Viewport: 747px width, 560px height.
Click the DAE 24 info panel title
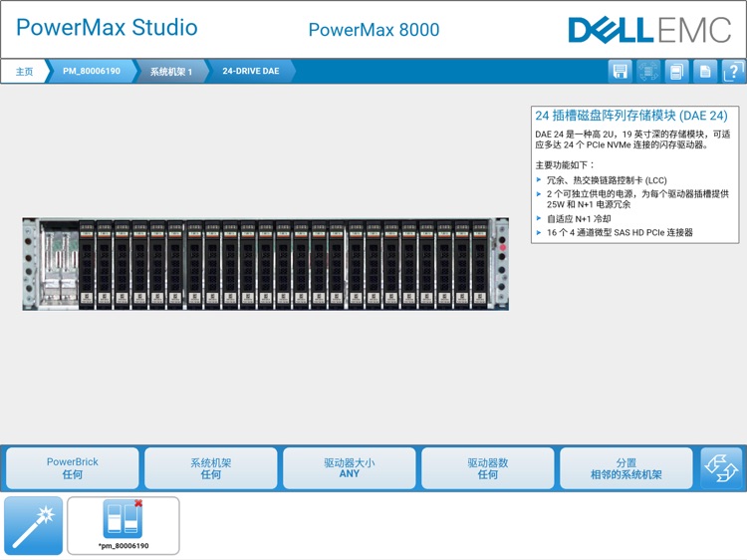point(631,116)
